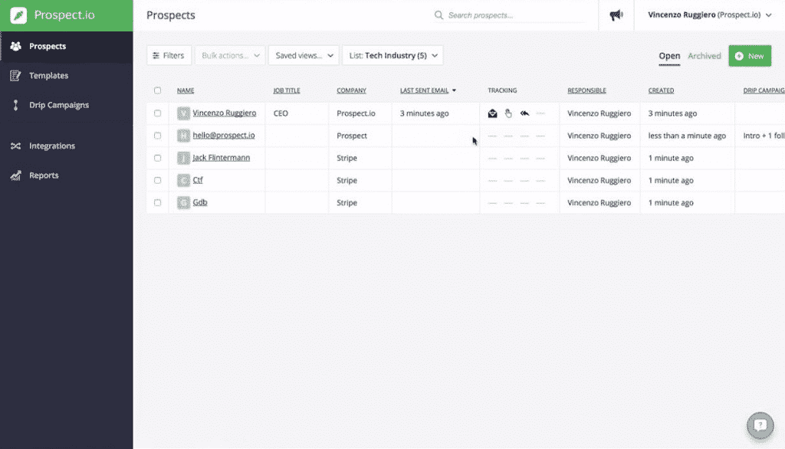Screen dimensions: 785x449
Task: Select hello@prospect.io using its checkbox
Action: click(x=157, y=136)
